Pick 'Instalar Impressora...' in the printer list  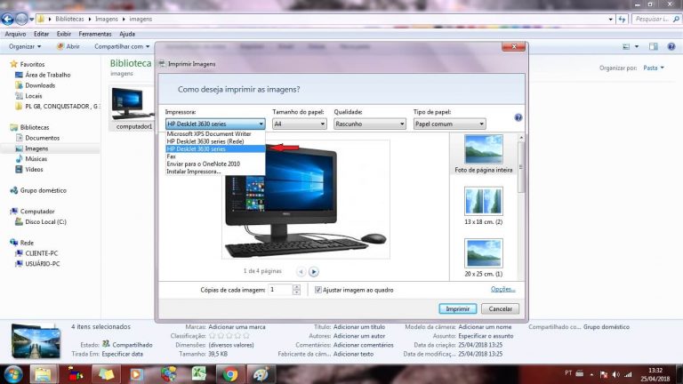(x=193, y=172)
